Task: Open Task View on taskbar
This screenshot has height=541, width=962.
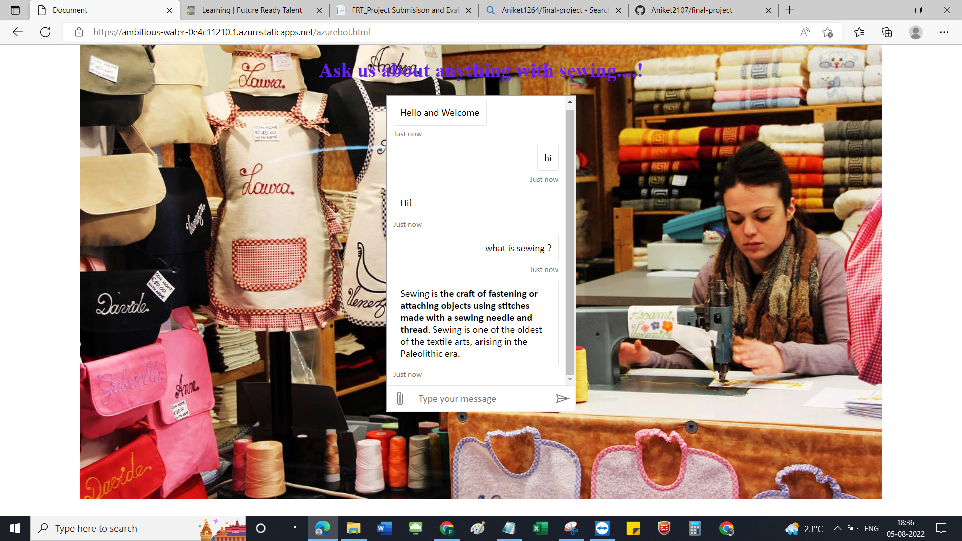Action: point(291,528)
